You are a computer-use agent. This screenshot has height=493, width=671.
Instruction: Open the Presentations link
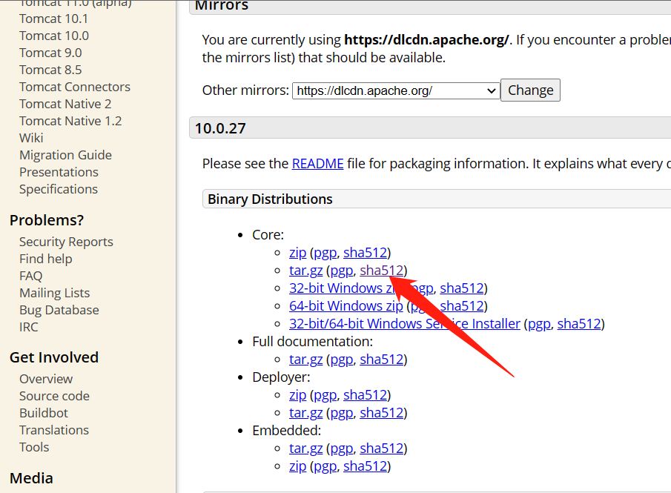pyautogui.click(x=59, y=173)
